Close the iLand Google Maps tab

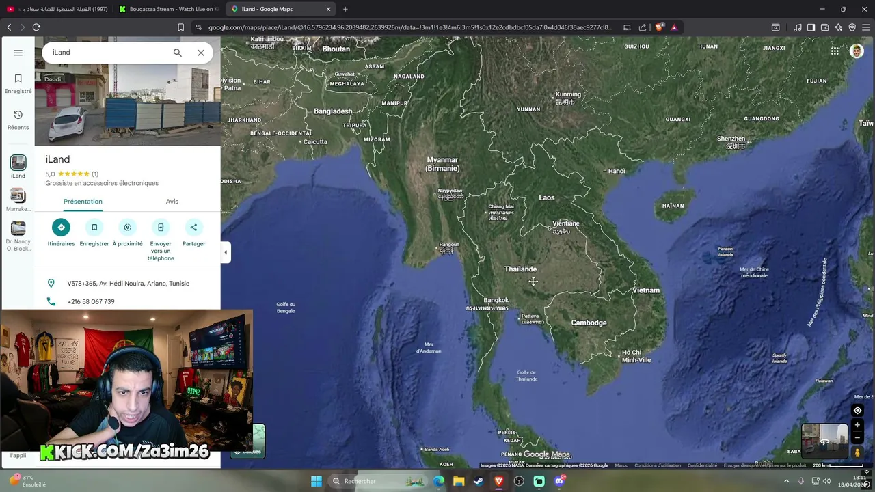[328, 9]
